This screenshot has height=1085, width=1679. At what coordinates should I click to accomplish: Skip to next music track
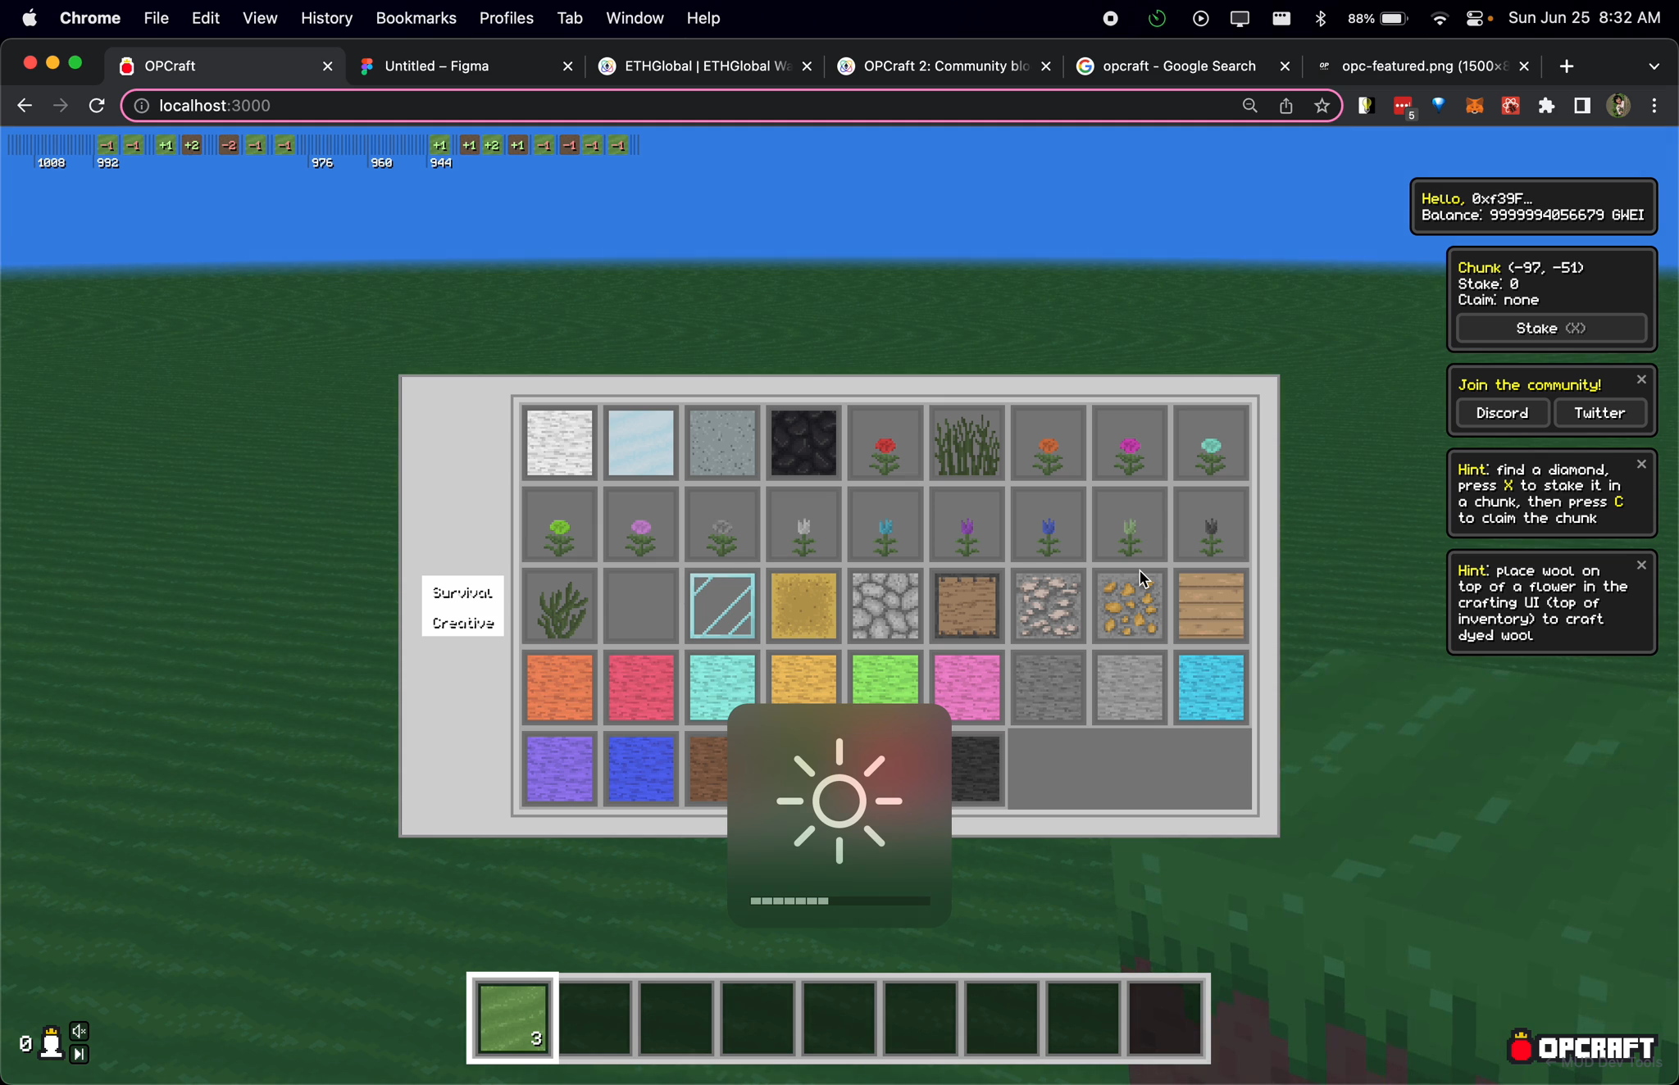click(x=79, y=1054)
